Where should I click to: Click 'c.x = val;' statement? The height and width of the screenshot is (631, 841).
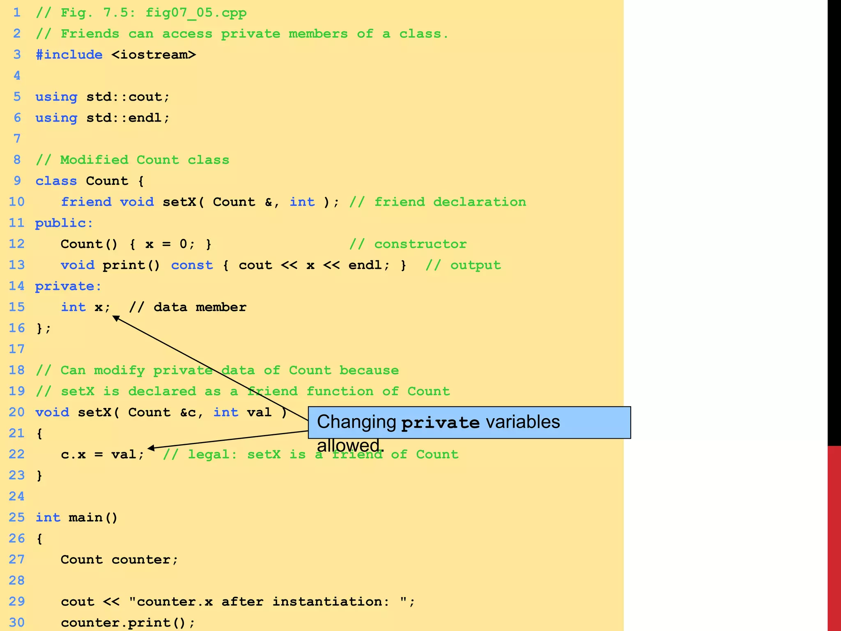coord(103,454)
